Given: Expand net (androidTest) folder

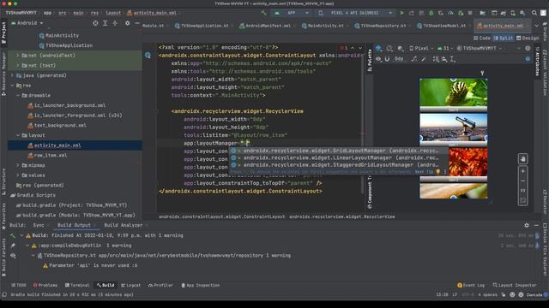Looking at the screenshot, I should click(x=17, y=56).
